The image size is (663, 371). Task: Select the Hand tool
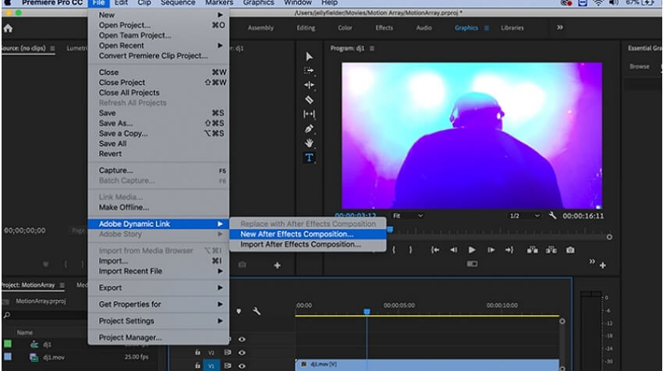309,143
